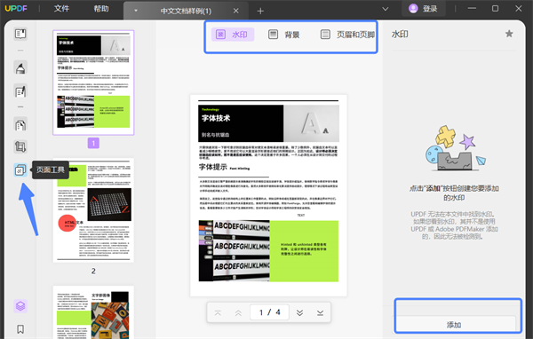Click the page number field 1 / 4
This screenshot has width=533, height=339.
269,312
